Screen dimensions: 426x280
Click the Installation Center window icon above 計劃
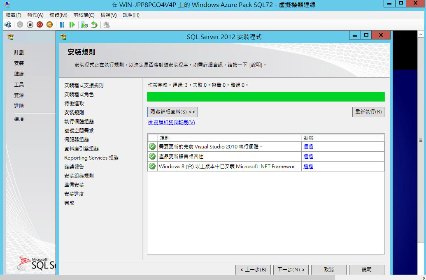[x=11, y=37]
